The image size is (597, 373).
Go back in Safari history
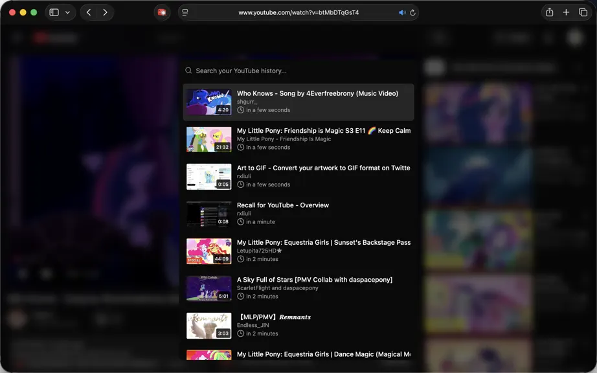[89, 12]
